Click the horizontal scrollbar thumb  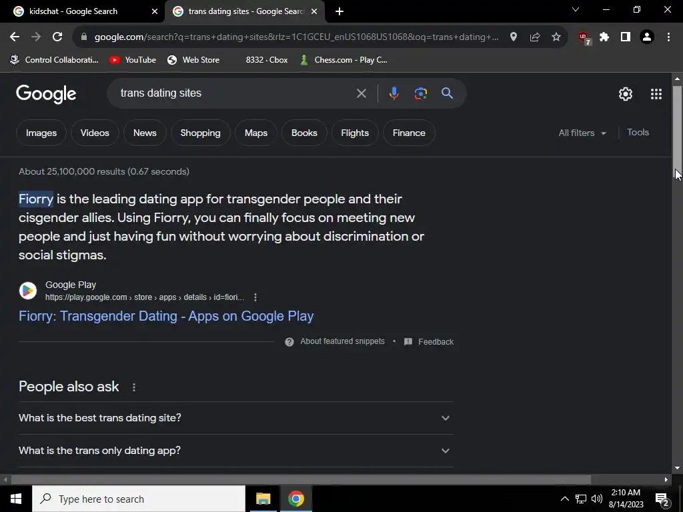301,480
